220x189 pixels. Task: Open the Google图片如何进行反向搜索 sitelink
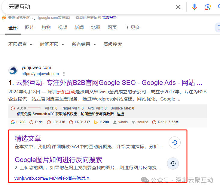click(58, 160)
